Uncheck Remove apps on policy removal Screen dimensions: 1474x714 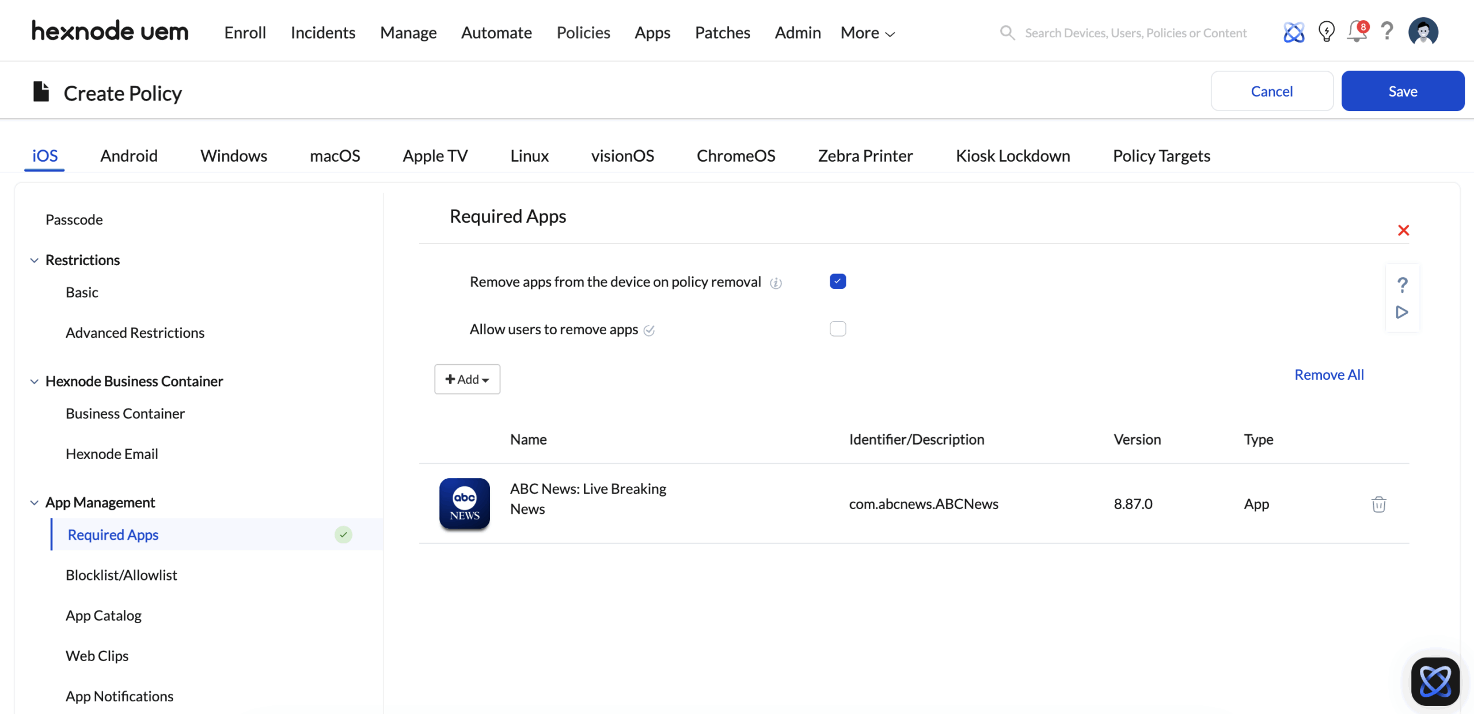click(838, 281)
